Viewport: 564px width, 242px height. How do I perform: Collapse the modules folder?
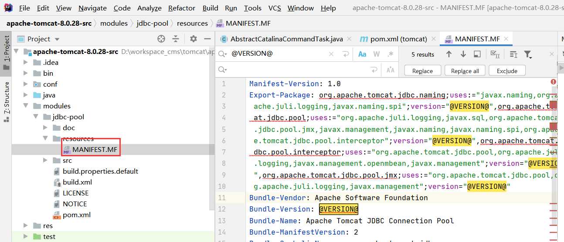pos(27,106)
